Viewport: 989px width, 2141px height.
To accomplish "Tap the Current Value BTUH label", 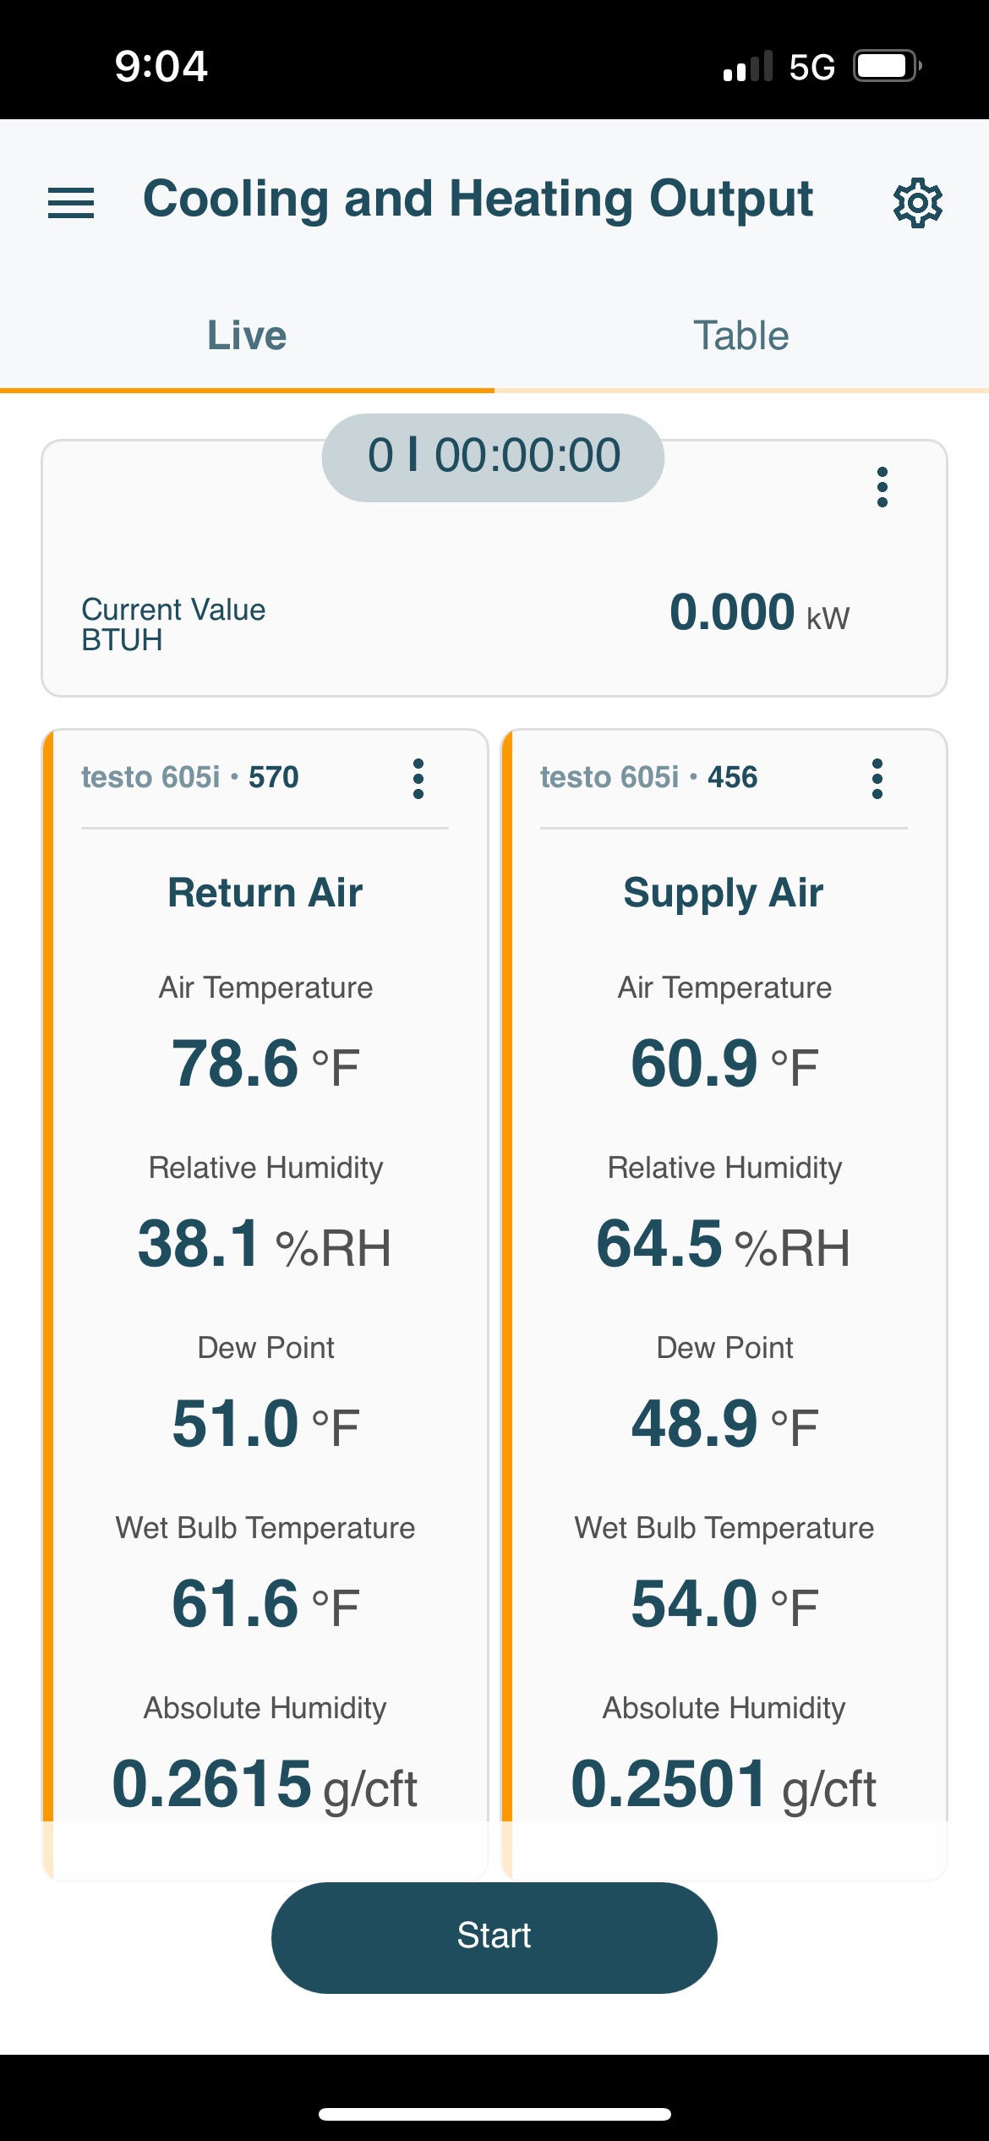I will click(173, 625).
